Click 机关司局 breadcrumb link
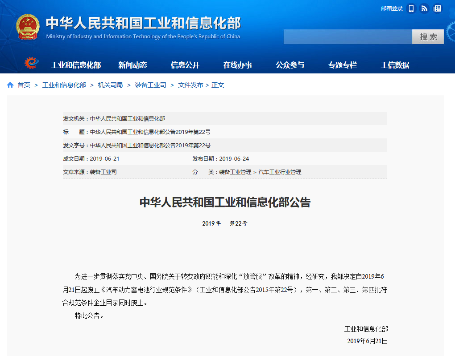 [x=110, y=85]
